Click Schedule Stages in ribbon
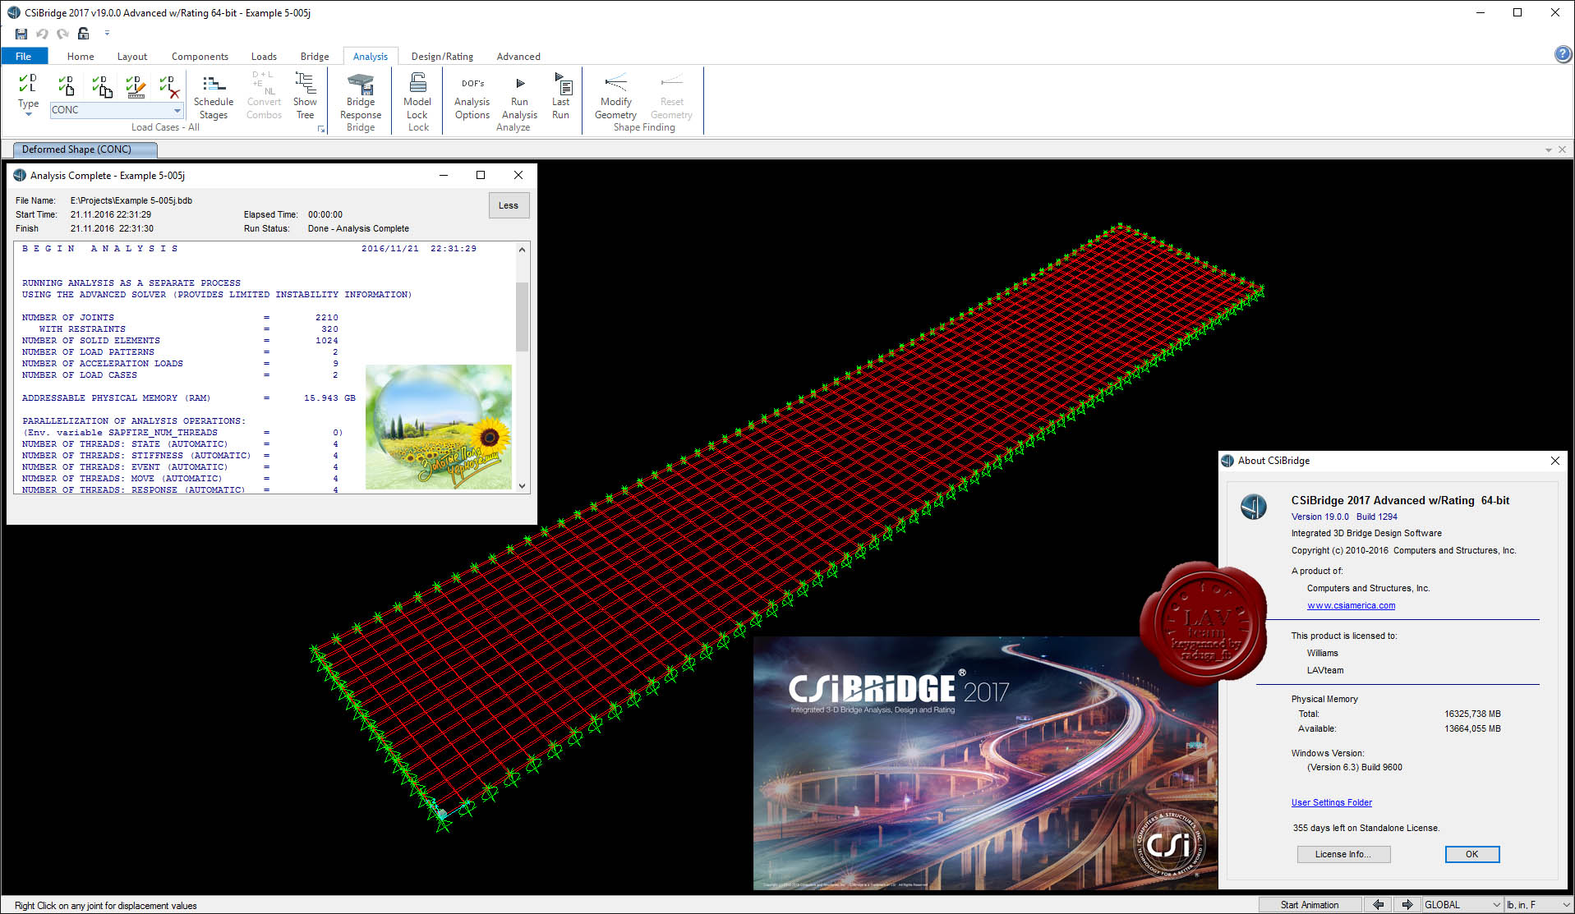Viewport: 1575px width, 914px height. 214,97
